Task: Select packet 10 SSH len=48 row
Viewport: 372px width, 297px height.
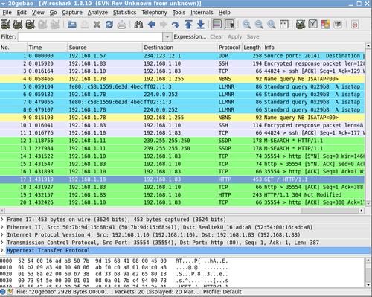Action: 182,125
